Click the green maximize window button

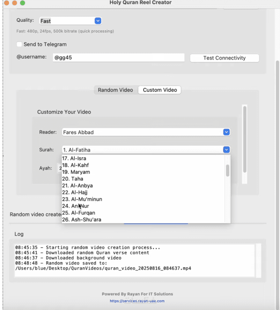23,3
